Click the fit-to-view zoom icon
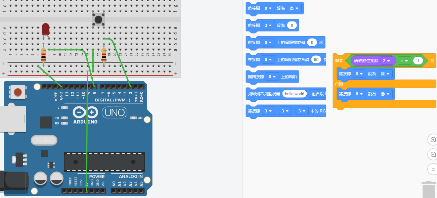Screen dimensions: 437x198 [x=433, y=169]
